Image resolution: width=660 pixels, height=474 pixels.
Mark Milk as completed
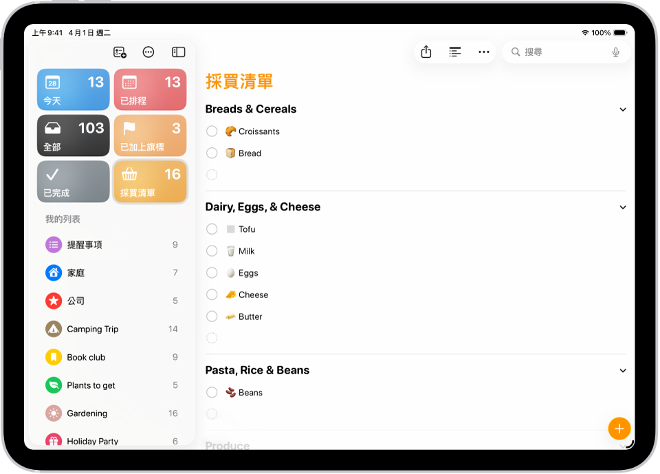click(x=211, y=250)
